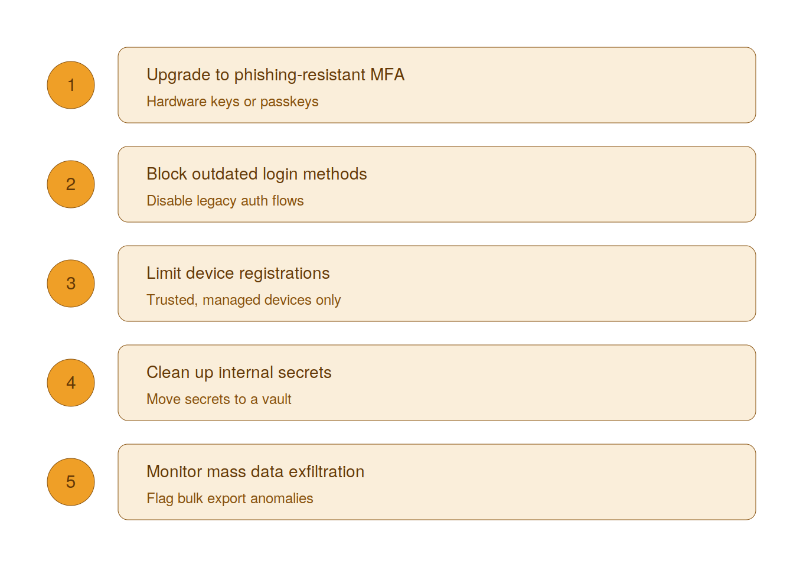The height and width of the screenshot is (567, 803).
Task: Select 'Move secrets to a vault' text
Action: pyautogui.click(x=219, y=399)
